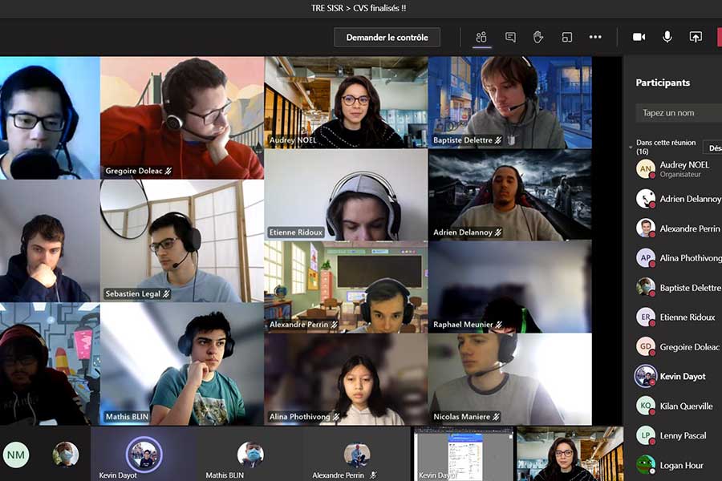Viewport: 722px width, 481px height.
Task: Select the NM avatar in bottom strip
Action: pyautogui.click(x=15, y=455)
